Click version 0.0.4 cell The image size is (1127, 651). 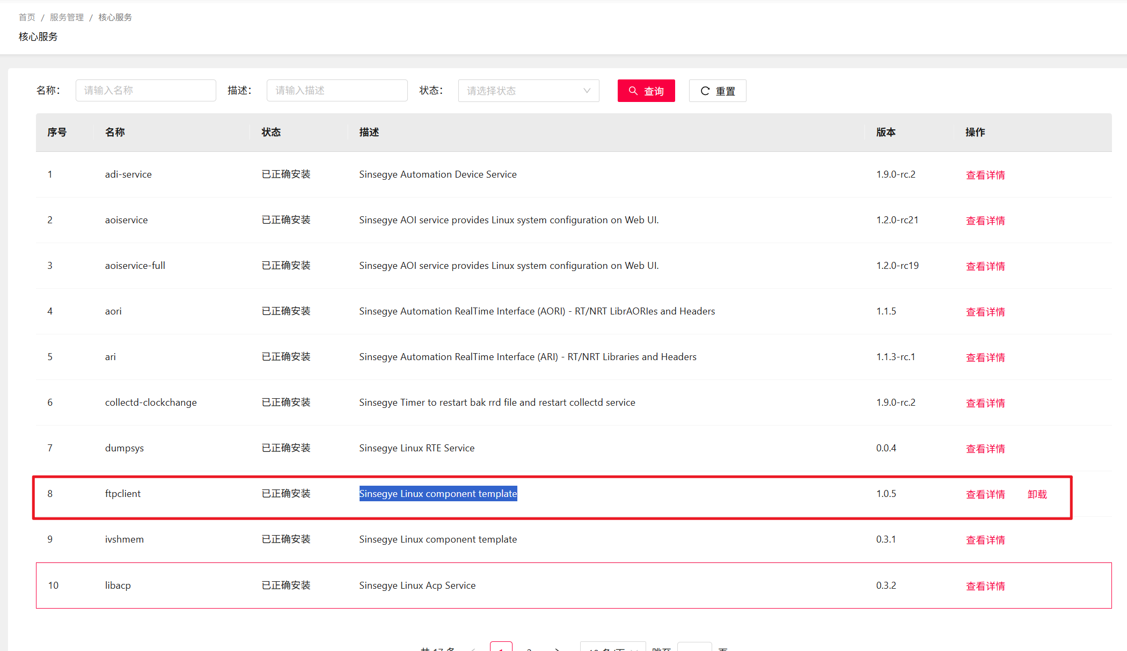[x=886, y=448]
